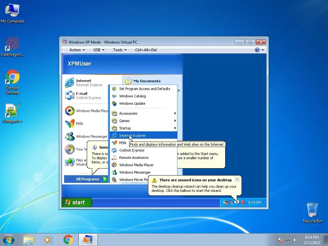The height and width of the screenshot is (246, 328).
Task: Click network tray icon in Windows 7
Action: 288,240
